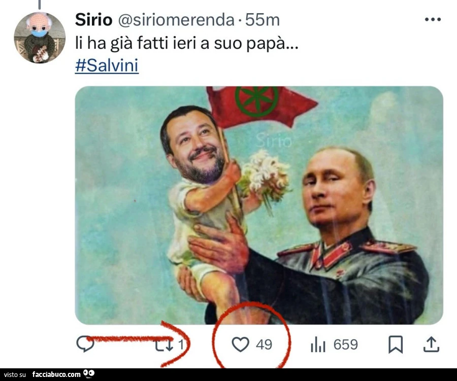Share the tweet via upload arrow icon
Screen dimensions: 457x381
[x=431, y=344]
